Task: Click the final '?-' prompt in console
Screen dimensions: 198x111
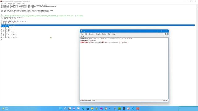Action: click(x=2, y=40)
